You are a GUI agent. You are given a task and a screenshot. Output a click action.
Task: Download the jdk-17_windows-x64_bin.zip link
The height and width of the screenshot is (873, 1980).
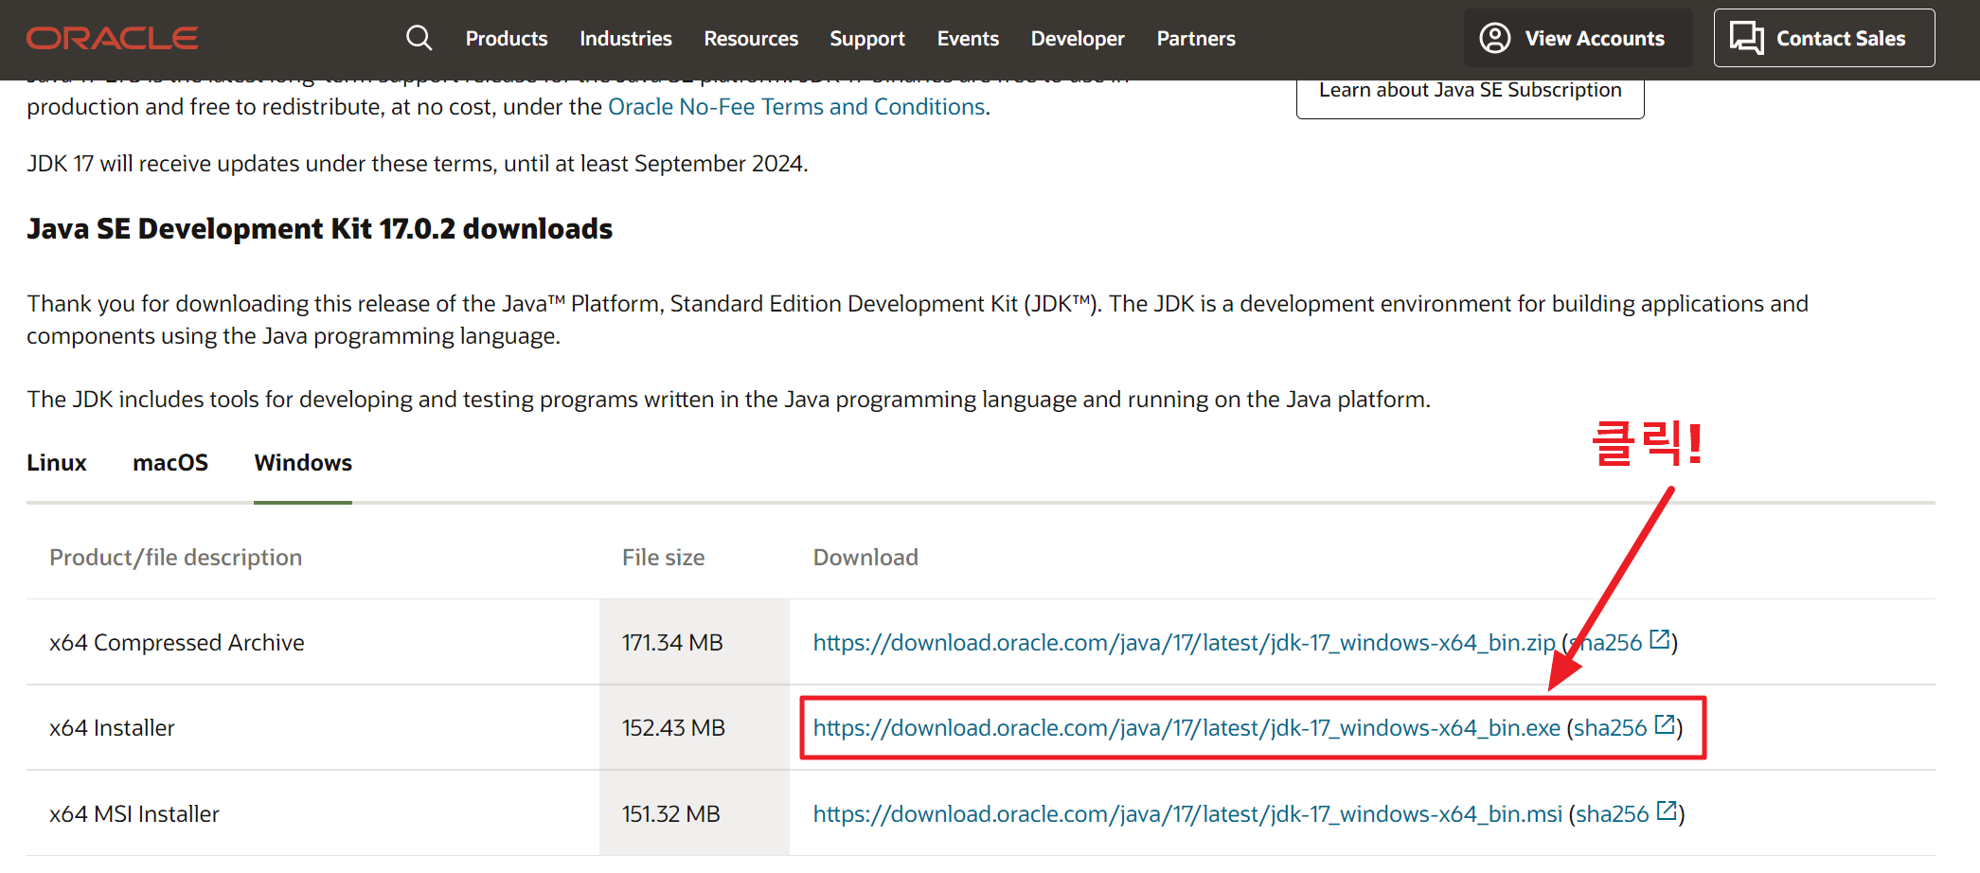coord(1184,643)
